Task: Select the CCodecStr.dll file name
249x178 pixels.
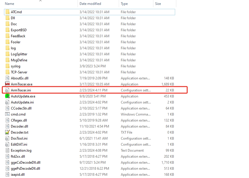Action: pos(21,108)
